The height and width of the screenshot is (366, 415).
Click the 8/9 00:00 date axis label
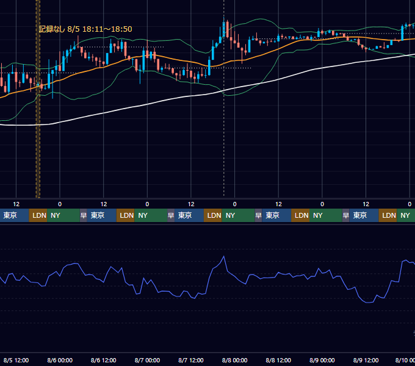coord(322,360)
